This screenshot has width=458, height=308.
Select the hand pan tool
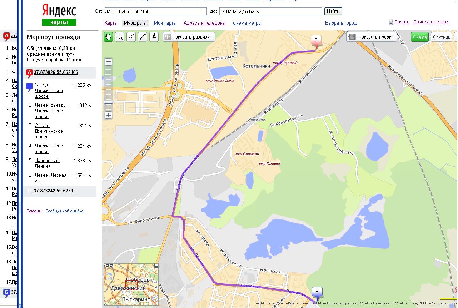tap(108, 37)
